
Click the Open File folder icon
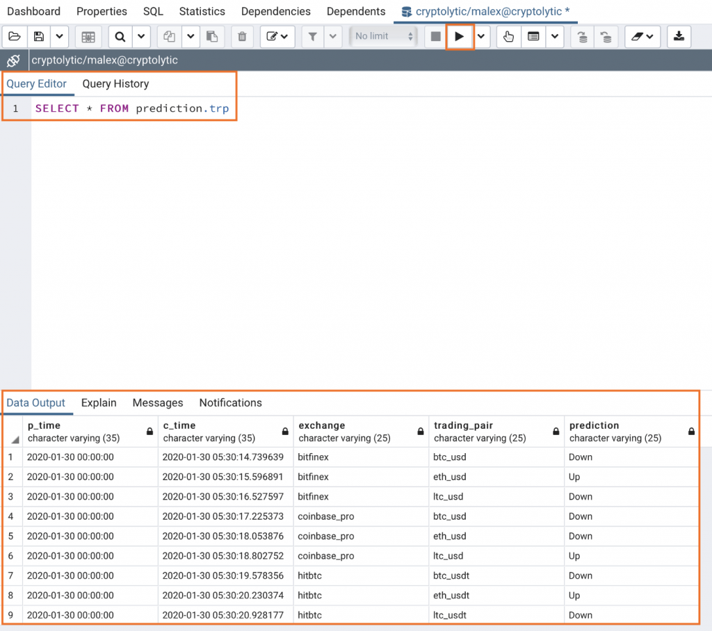[x=15, y=36]
